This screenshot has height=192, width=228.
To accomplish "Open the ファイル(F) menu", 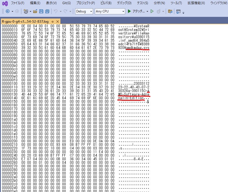I will point(18,3).
